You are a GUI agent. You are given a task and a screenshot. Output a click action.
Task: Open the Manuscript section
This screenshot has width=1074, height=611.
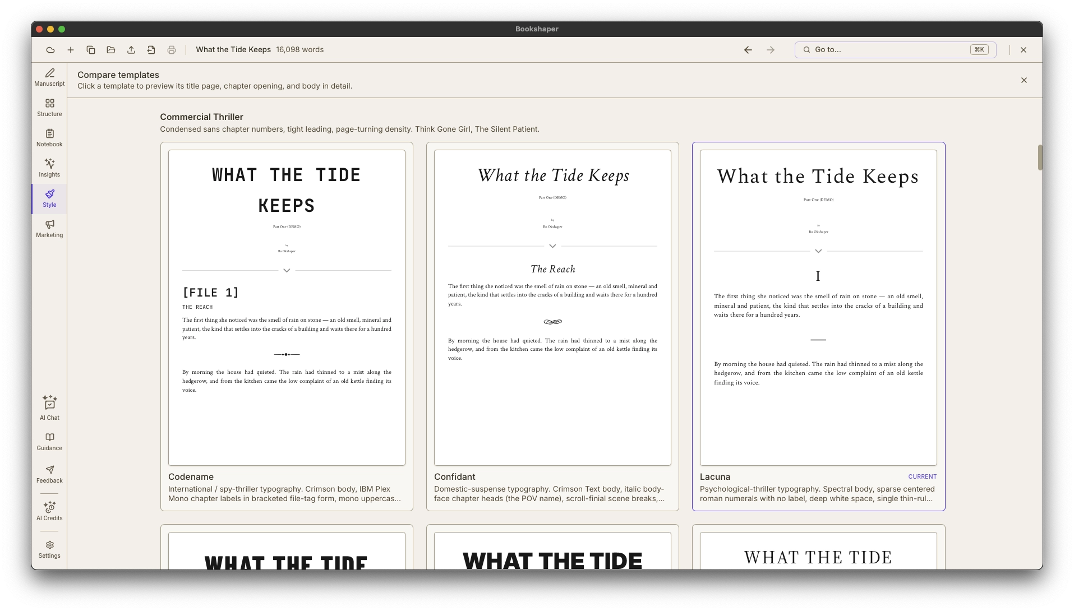[49, 77]
